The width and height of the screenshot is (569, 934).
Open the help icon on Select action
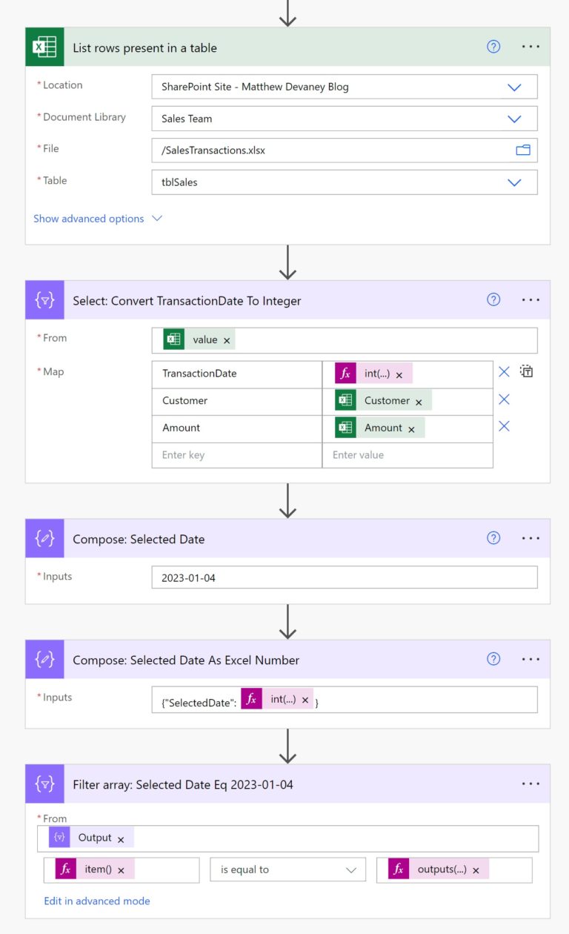coord(493,299)
